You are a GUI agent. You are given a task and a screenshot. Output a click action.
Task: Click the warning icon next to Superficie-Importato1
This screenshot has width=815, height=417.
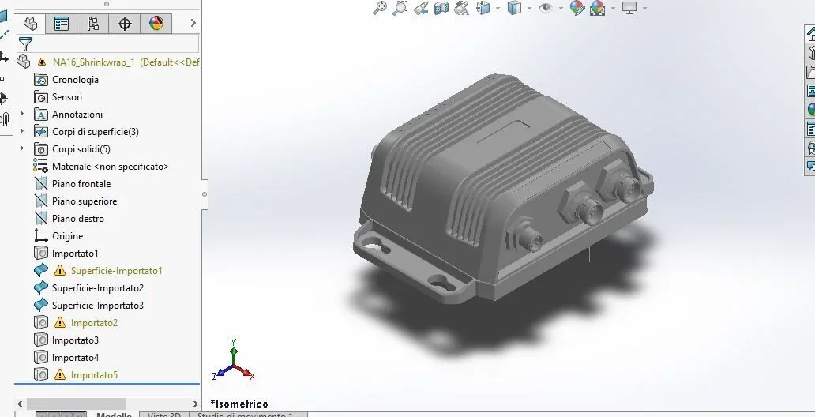point(60,270)
